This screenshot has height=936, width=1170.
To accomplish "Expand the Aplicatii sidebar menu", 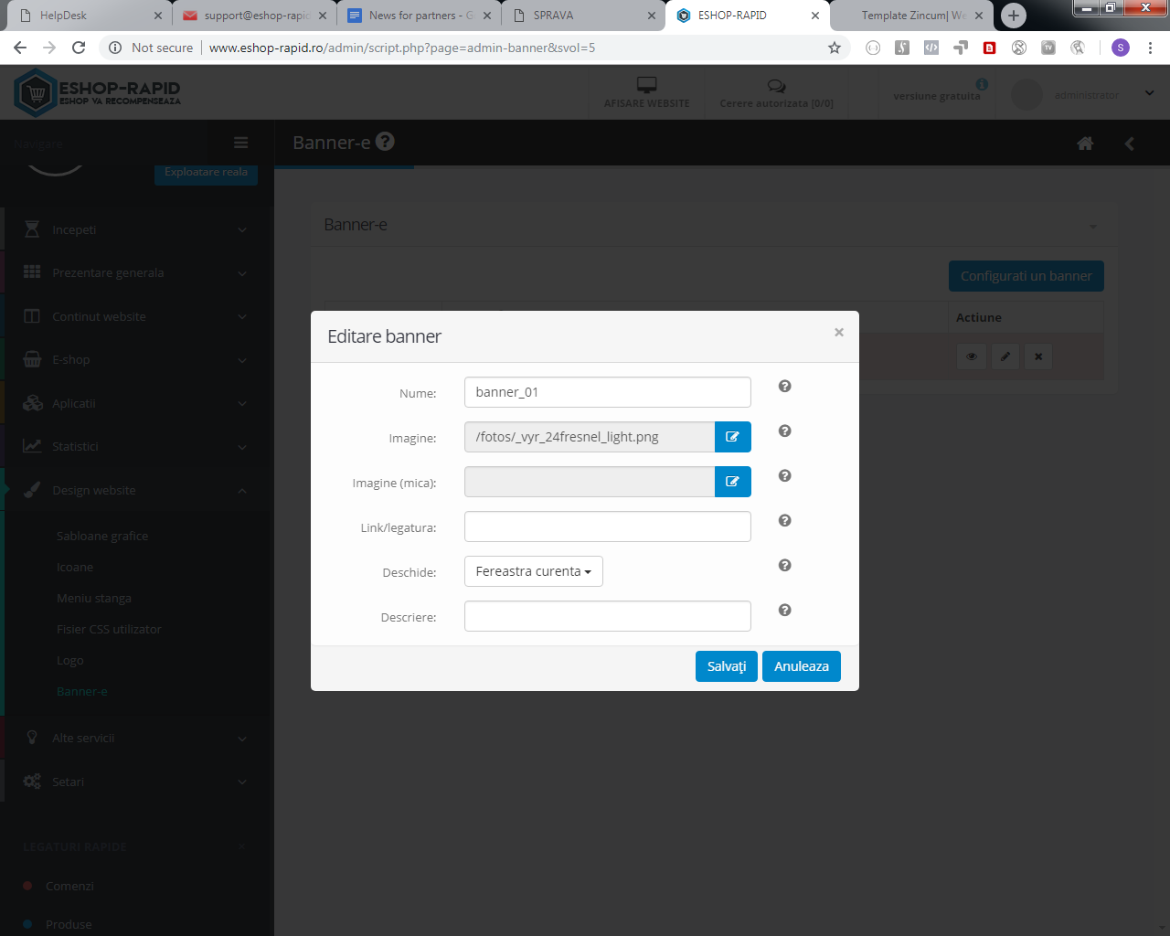I will point(137,403).
